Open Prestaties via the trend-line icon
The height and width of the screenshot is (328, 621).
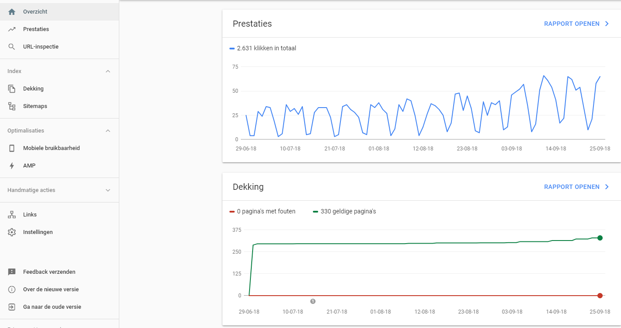tap(12, 29)
